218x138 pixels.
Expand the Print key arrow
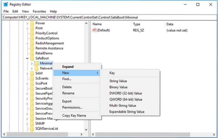coord(27,28)
